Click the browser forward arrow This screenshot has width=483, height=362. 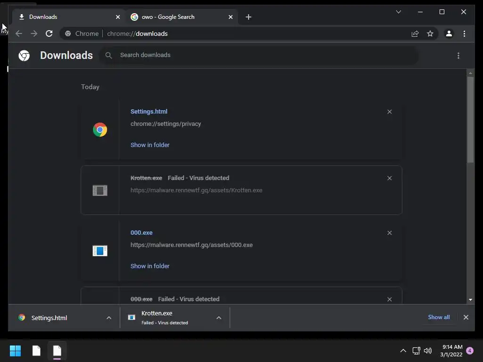34,33
